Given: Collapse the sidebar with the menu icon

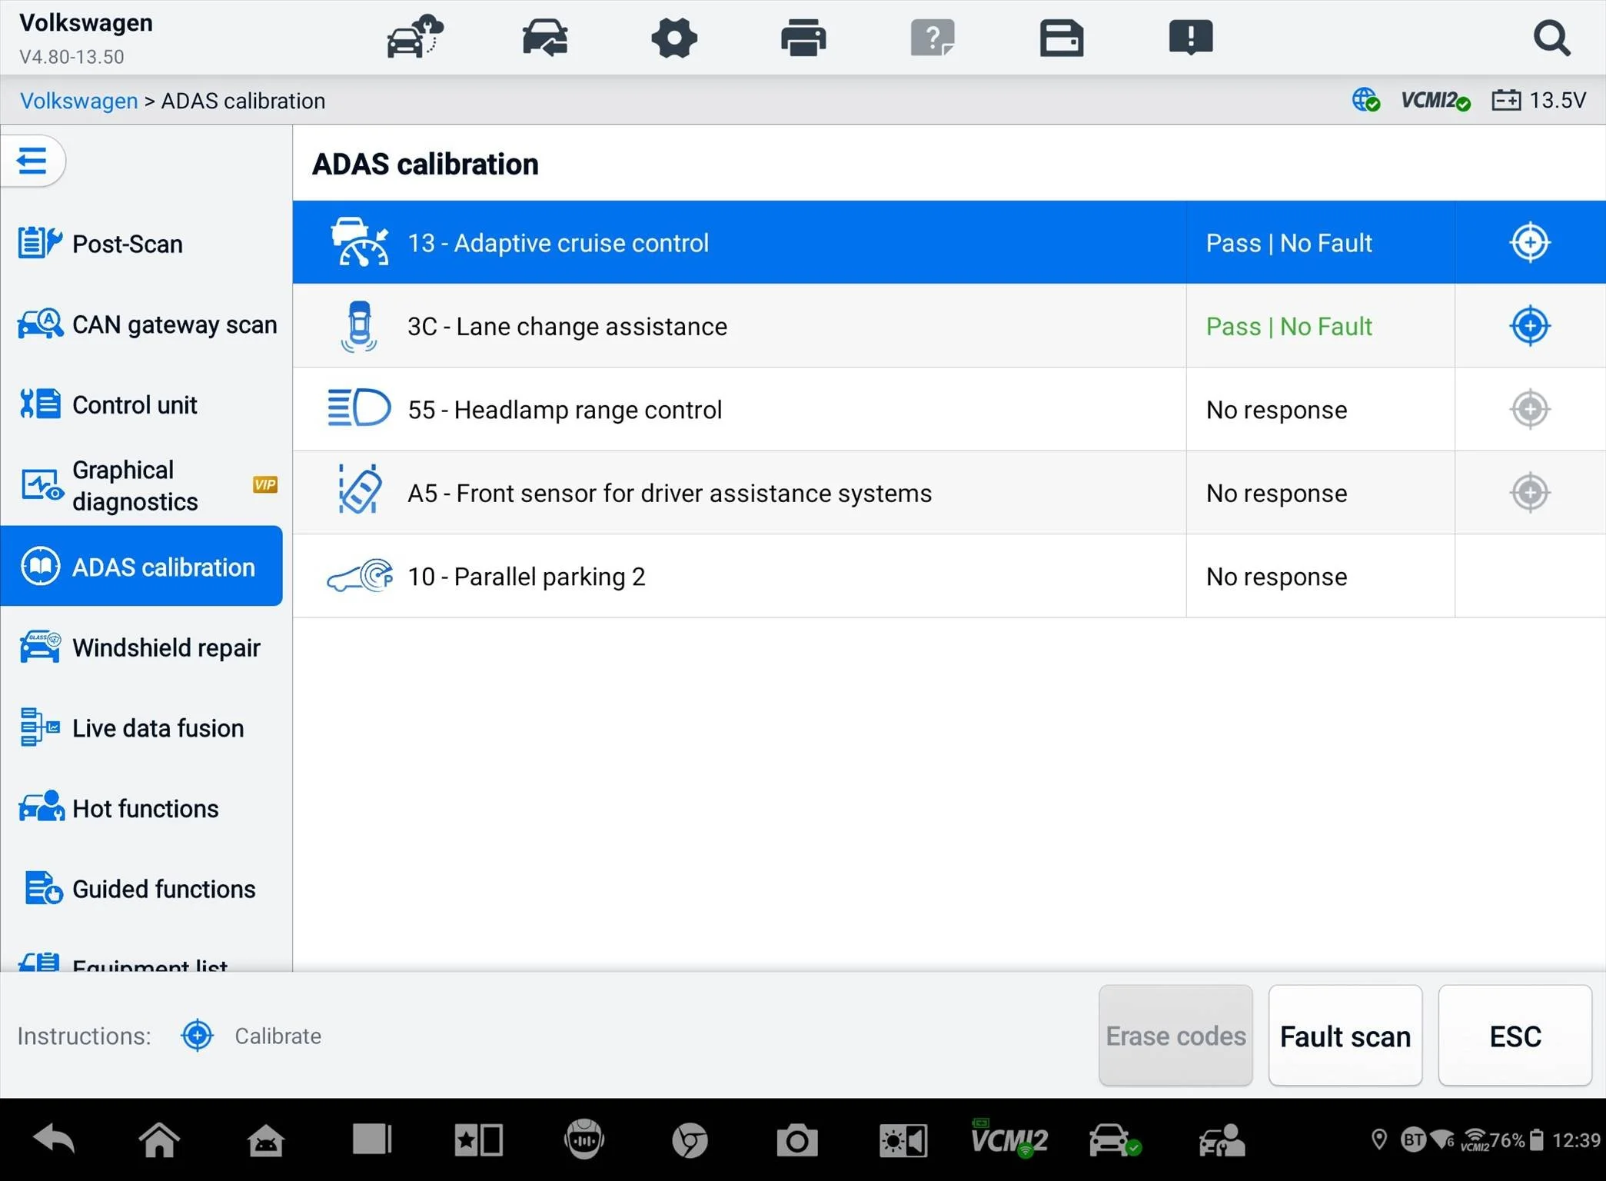Looking at the screenshot, I should 32,161.
